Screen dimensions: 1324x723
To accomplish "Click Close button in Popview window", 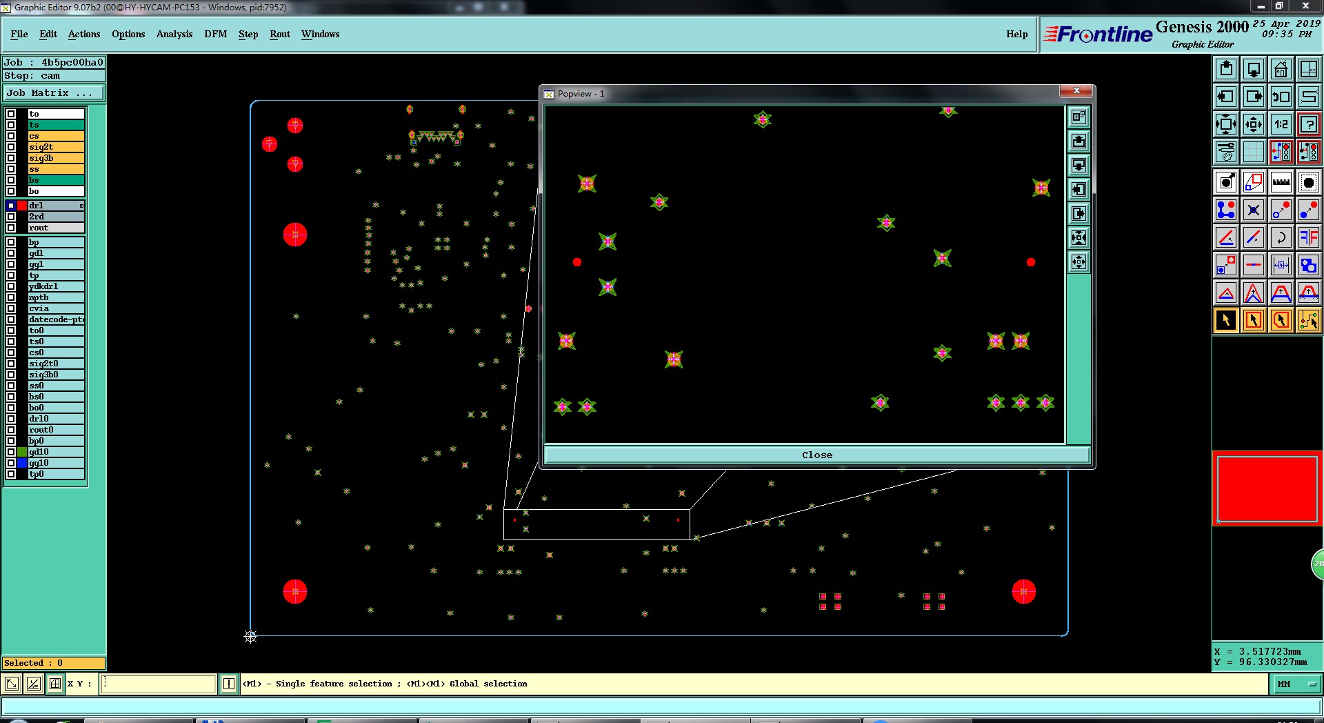I will pos(817,455).
